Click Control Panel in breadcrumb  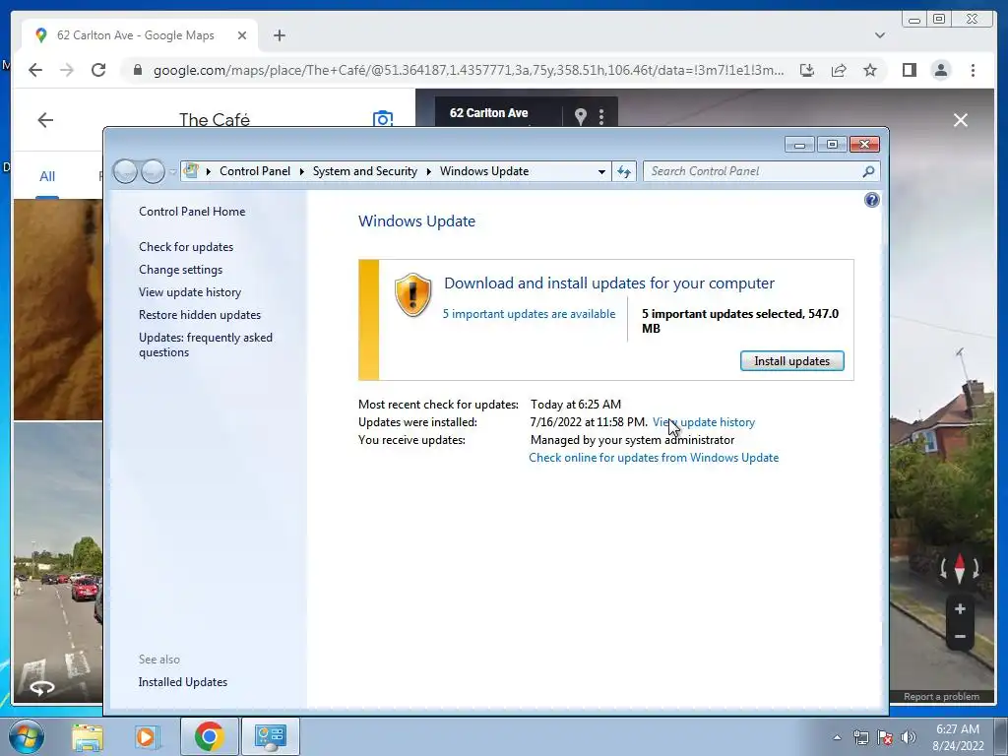[x=255, y=171]
